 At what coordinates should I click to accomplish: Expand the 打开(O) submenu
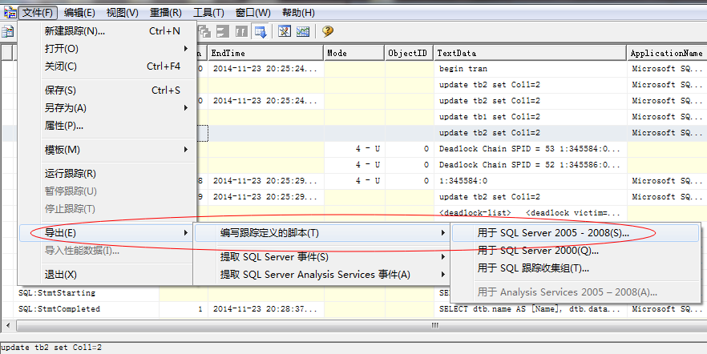click(x=107, y=49)
